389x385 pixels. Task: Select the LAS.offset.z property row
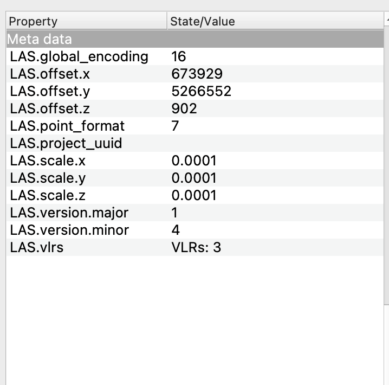(50, 108)
